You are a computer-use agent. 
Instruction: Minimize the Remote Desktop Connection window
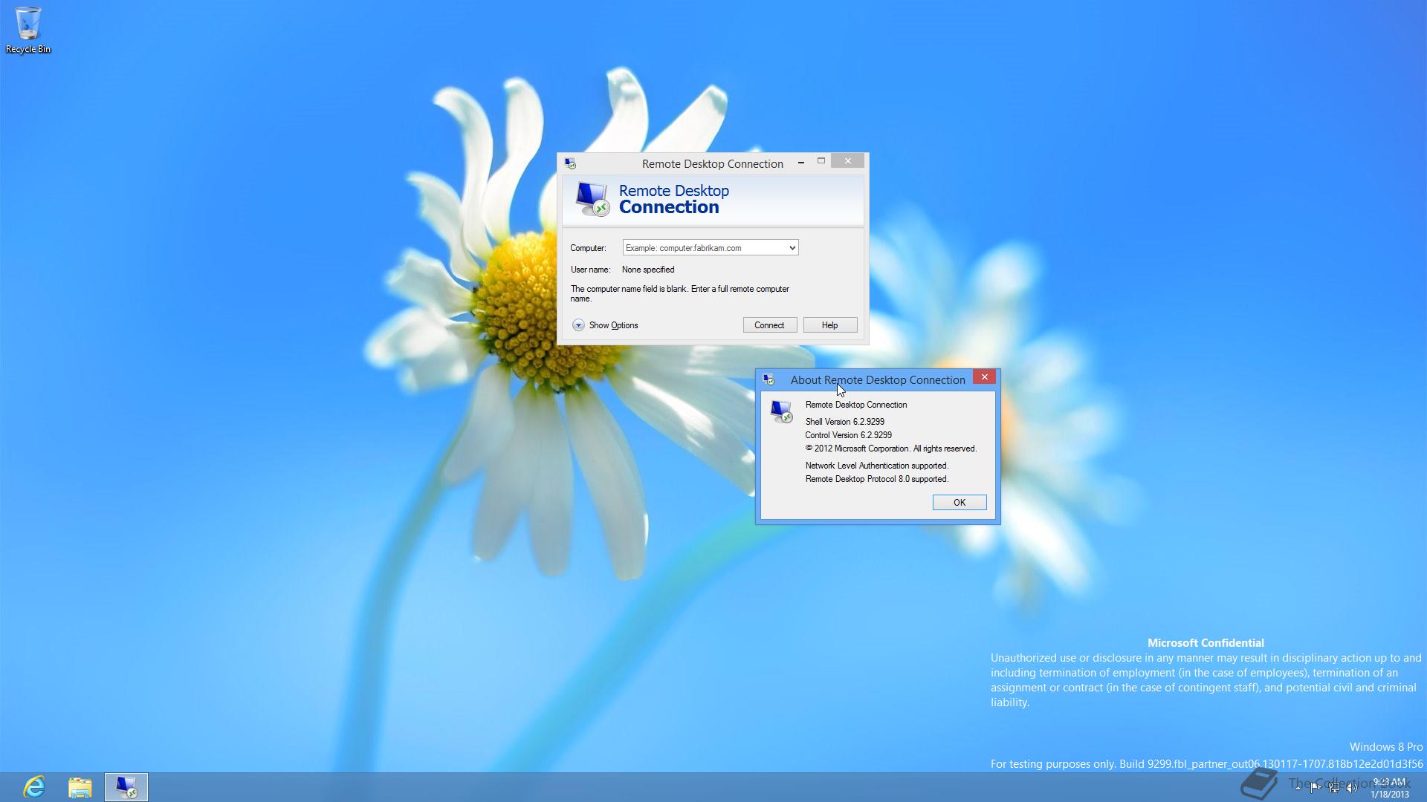pos(800,161)
